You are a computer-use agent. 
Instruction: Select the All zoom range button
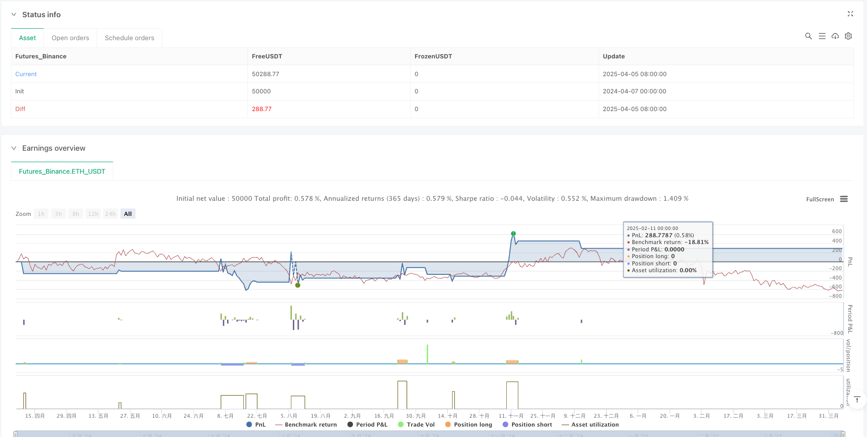tap(128, 214)
